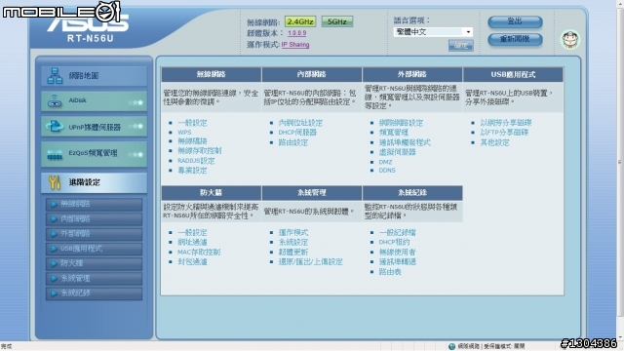This screenshot has height=351, width=624.
Task: Expand USB應用程式 in the sidebar
Action: [x=94, y=249]
